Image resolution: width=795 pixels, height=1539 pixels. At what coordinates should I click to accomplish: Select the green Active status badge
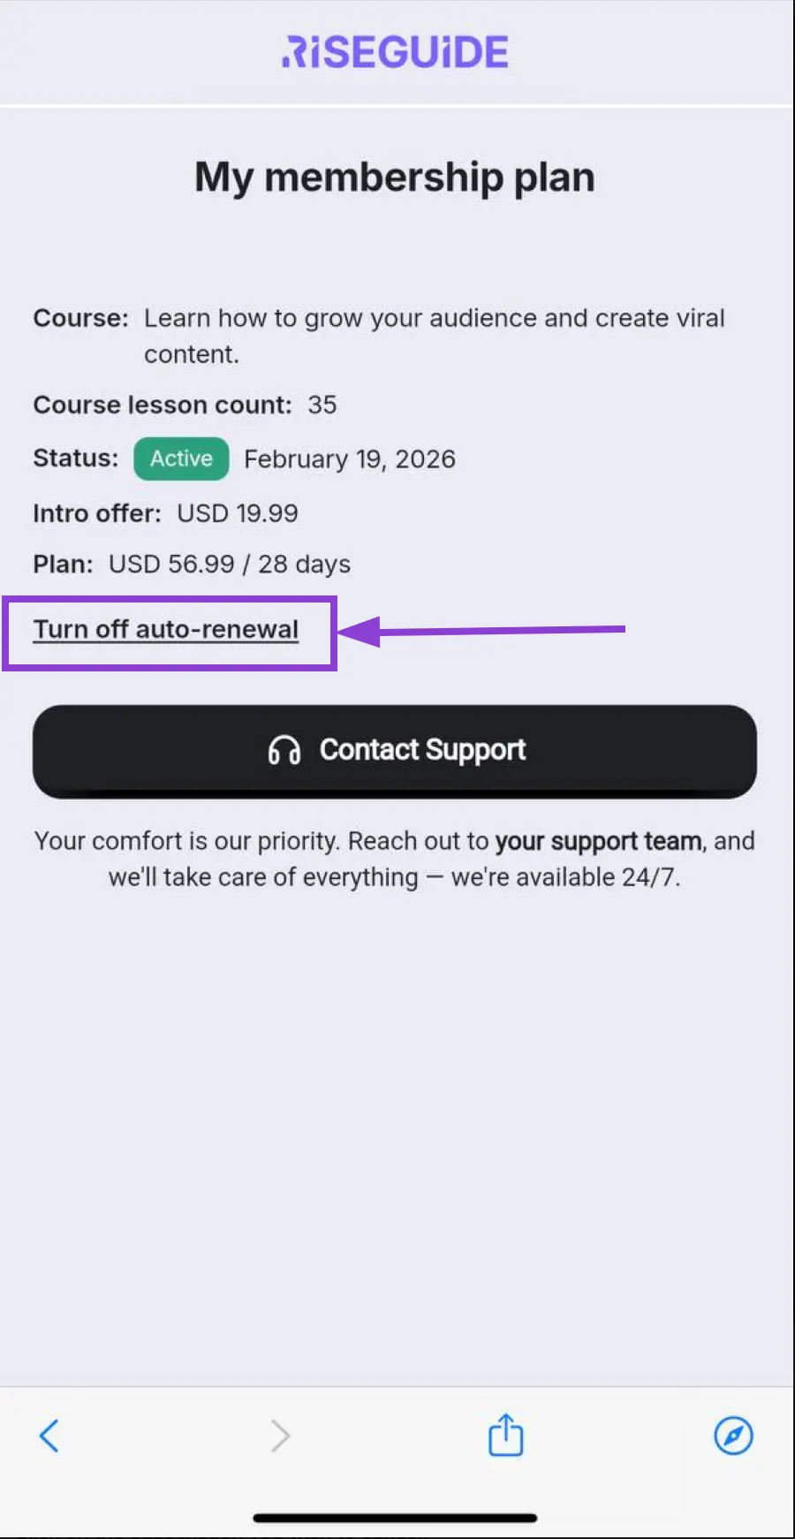point(181,459)
